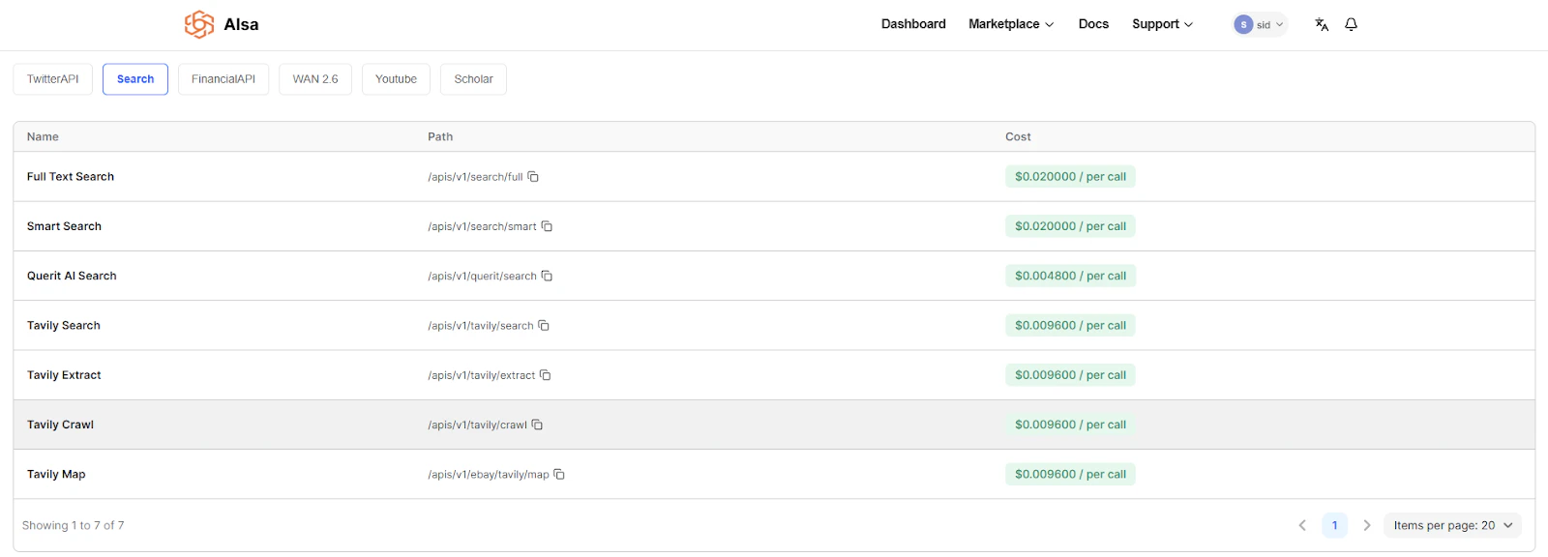Switch to the Youtube tab
Viewport: 1548px width, 557px height.
(396, 79)
